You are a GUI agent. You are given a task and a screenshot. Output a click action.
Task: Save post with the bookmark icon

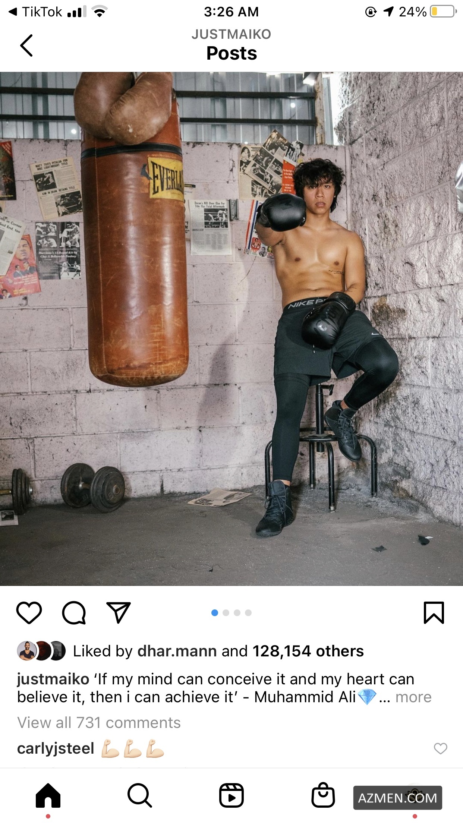434,612
